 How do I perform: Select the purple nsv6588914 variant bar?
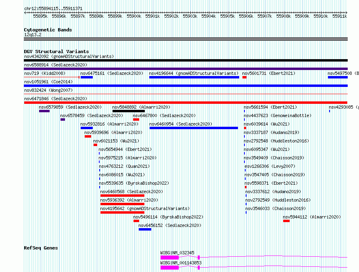(x=186, y=69)
